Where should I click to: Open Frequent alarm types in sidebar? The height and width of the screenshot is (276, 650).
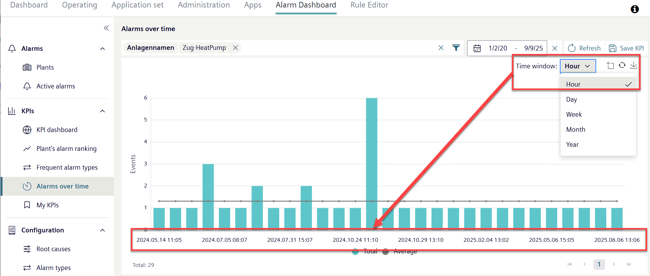67,167
